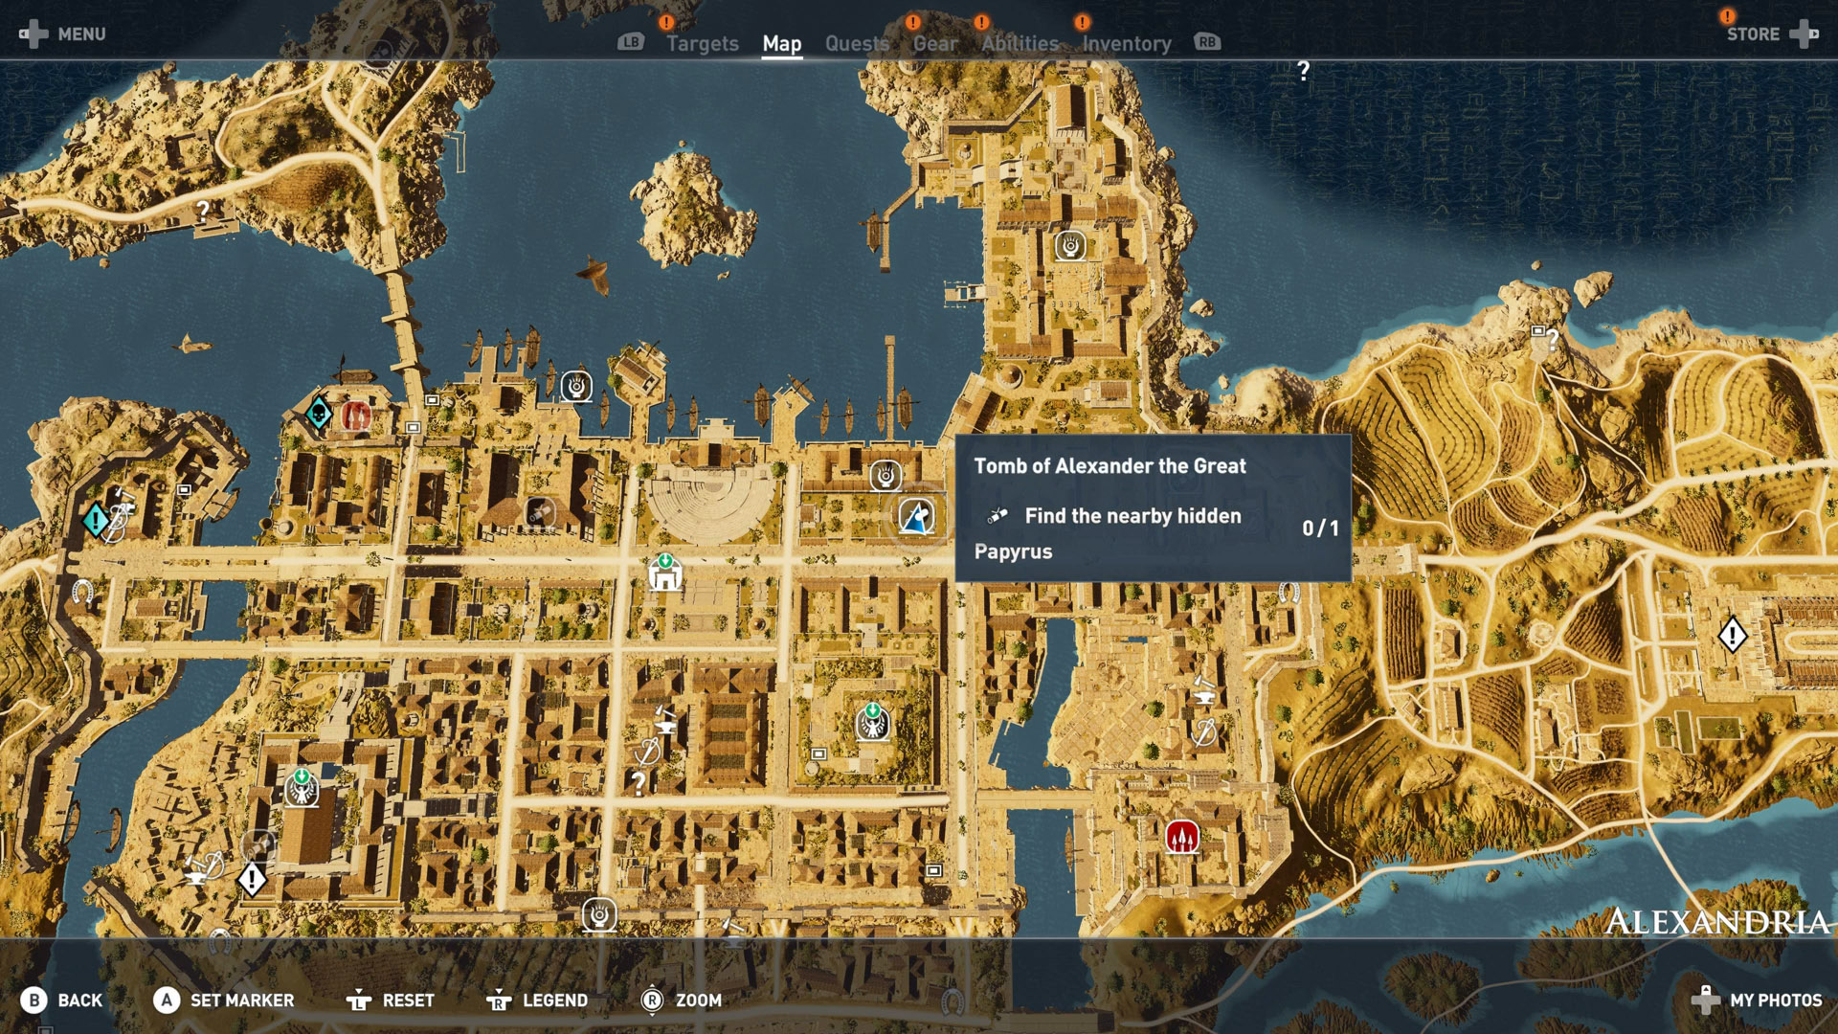Image resolution: width=1838 pixels, height=1034 pixels.
Task: Click the question mark on northeast rocky coast
Action: [1552, 339]
